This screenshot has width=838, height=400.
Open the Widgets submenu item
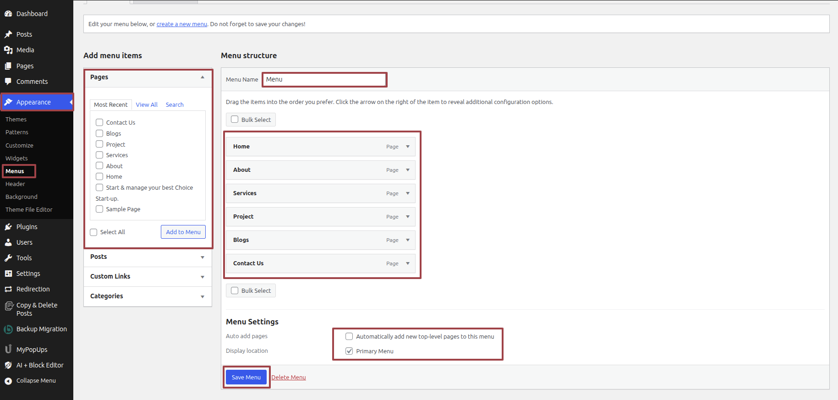(x=16, y=158)
